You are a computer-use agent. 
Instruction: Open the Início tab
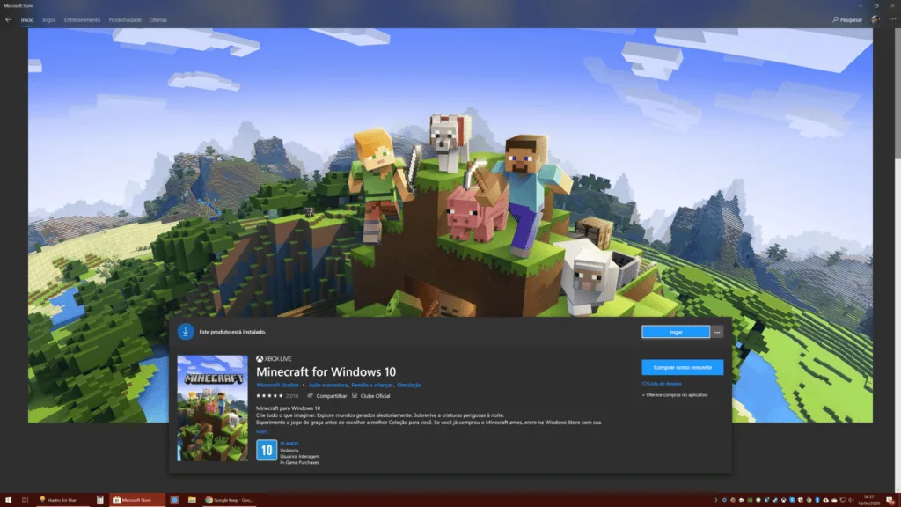(27, 19)
